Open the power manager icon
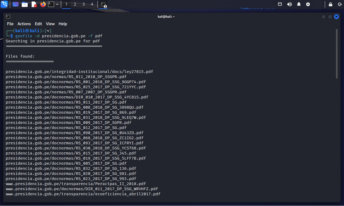The height and width of the screenshot is (206, 344). (308, 4)
